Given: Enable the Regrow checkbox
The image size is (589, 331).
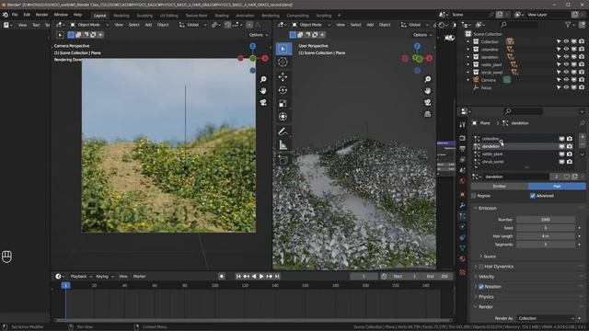Looking at the screenshot, I should (474, 196).
